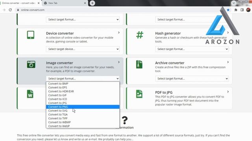The height and width of the screenshot is (141, 252).
Task: Select Convert to TGA option
Action: coord(83,114)
